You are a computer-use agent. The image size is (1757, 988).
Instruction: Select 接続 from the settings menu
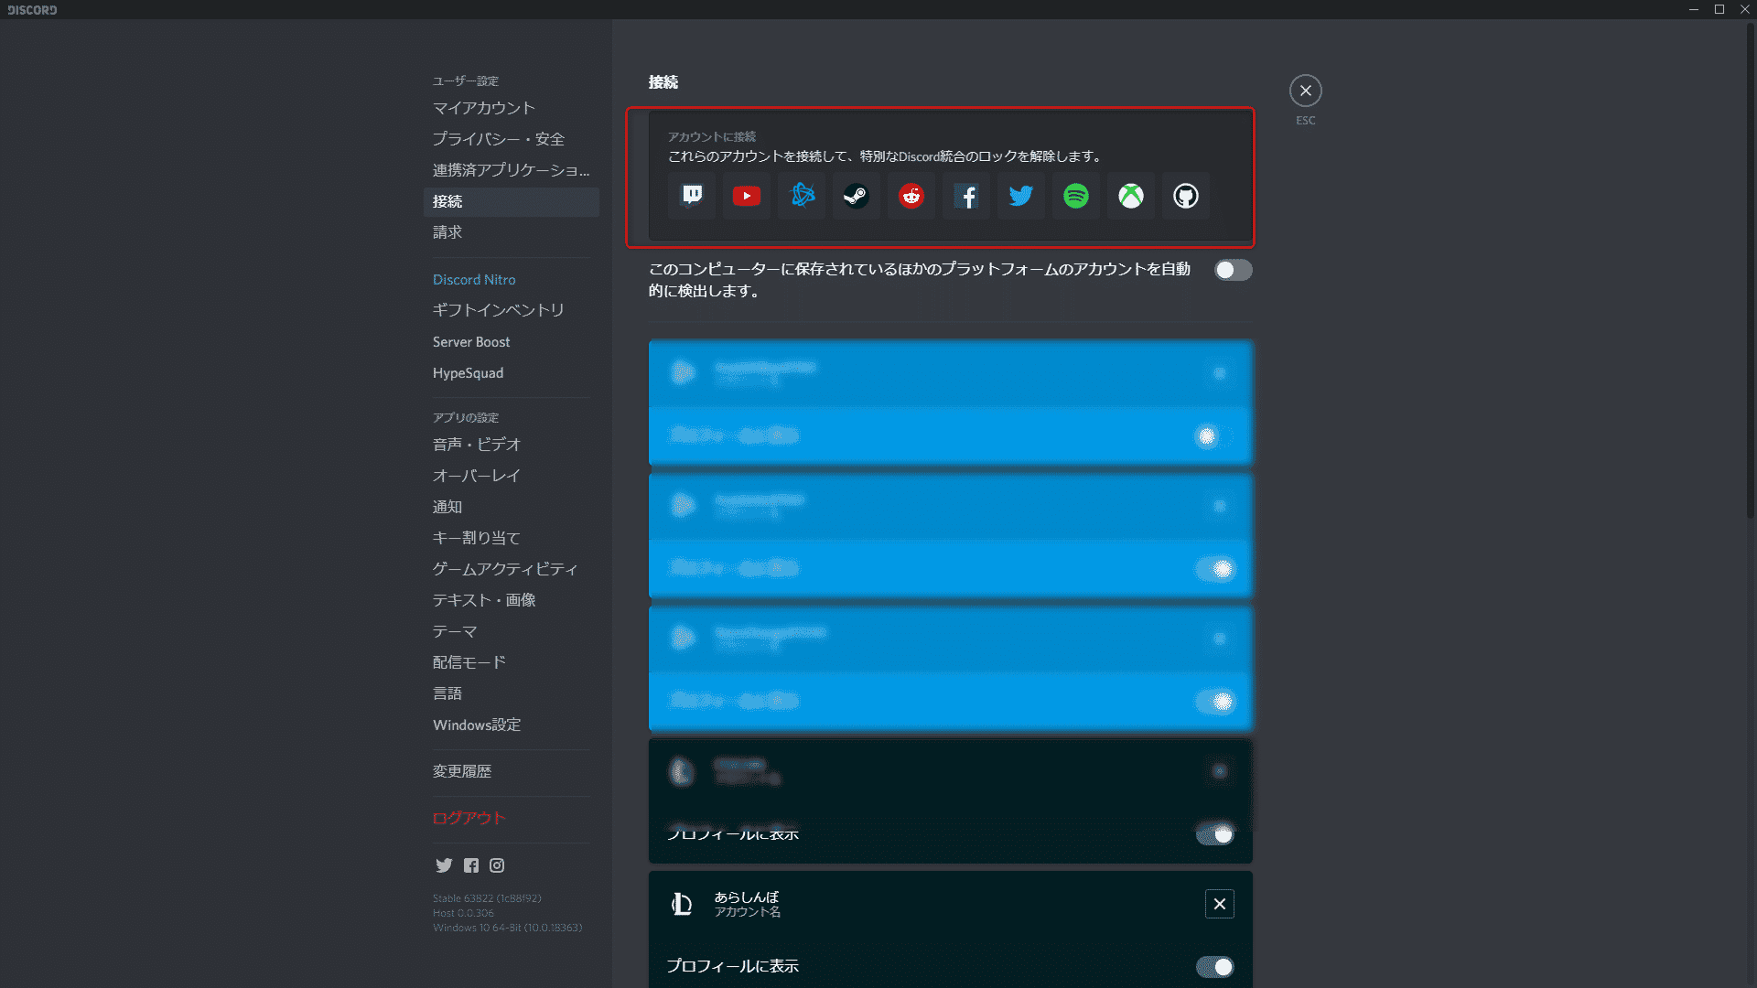coord(447,200)
